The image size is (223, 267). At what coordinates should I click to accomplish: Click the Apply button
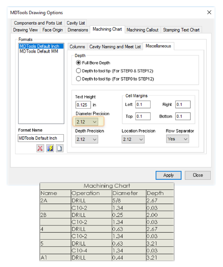168,175
